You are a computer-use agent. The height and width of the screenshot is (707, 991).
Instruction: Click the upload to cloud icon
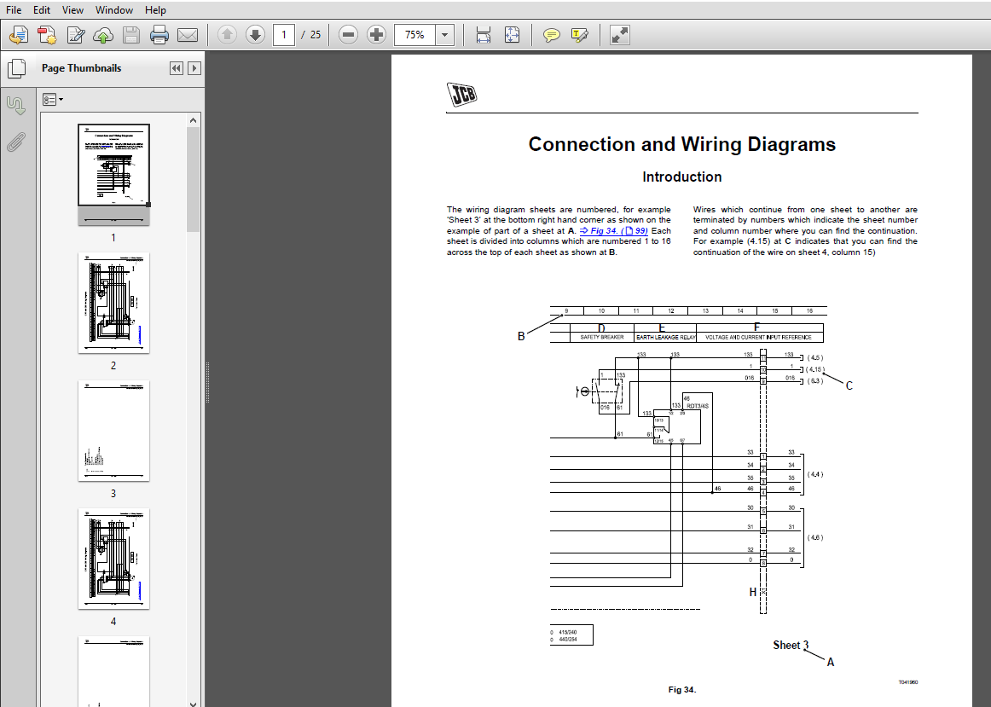[104, 35]
